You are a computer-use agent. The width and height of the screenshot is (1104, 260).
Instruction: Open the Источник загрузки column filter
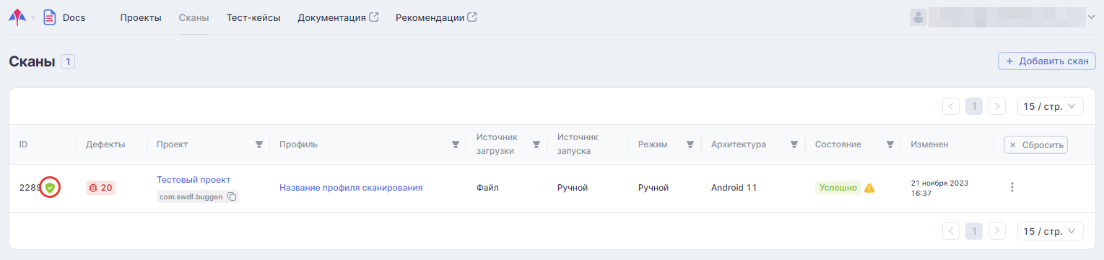[536, 144]
